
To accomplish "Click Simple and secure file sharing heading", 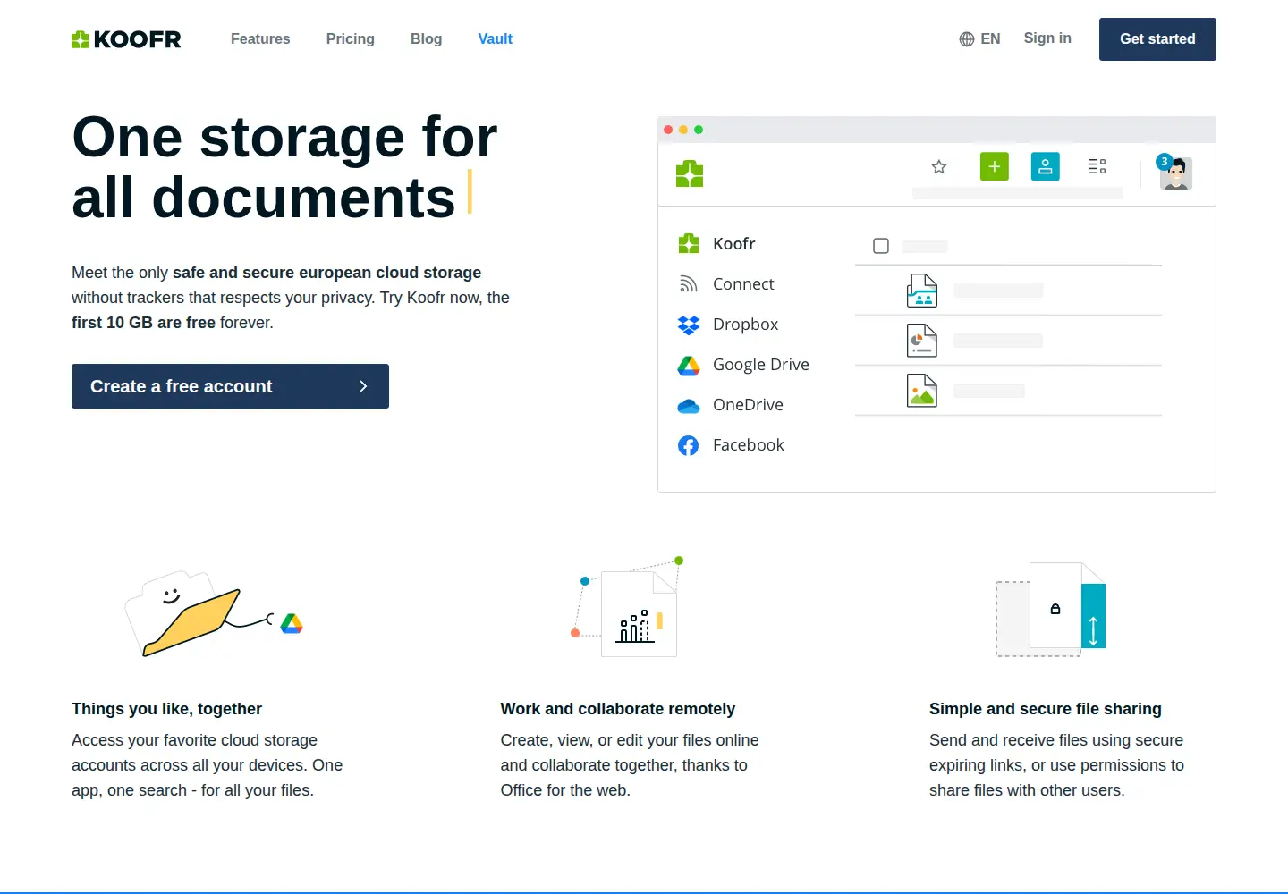I will point(1045,709).
